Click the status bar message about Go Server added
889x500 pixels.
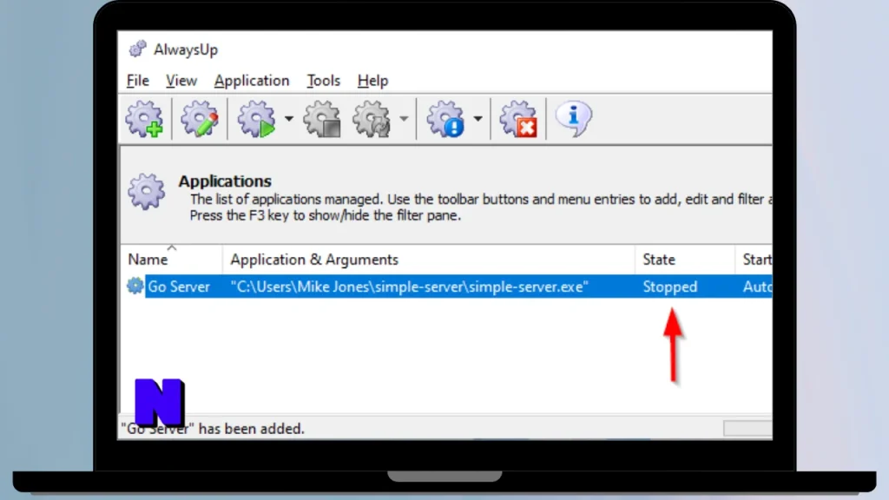[213, 429]
